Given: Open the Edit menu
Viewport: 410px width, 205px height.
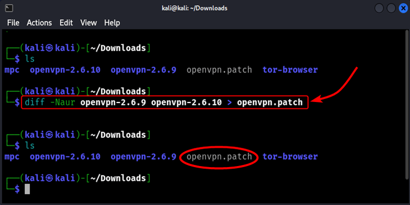Looking at the screenshot, I should click(66, 23).
